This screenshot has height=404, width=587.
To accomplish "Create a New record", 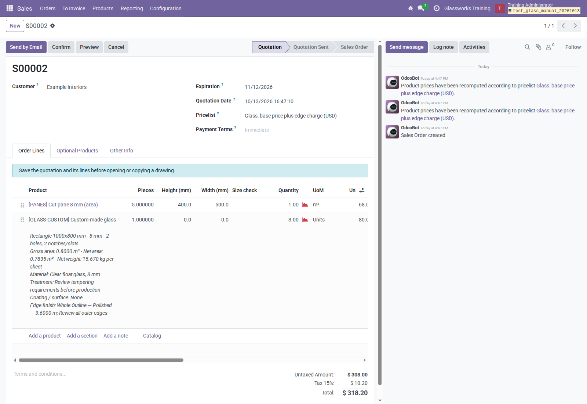I will (15, 26).
